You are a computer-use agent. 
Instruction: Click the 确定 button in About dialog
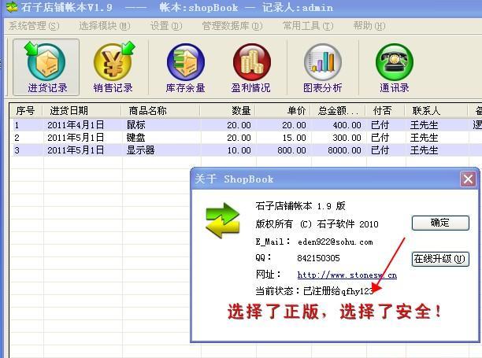click(x=439, y=223)
